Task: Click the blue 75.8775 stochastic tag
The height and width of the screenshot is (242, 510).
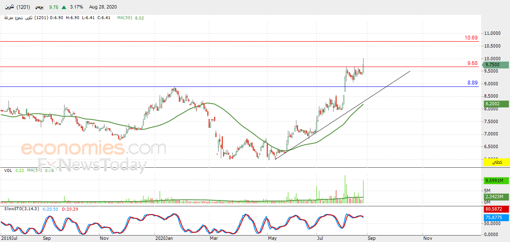Action: point(496,217)
